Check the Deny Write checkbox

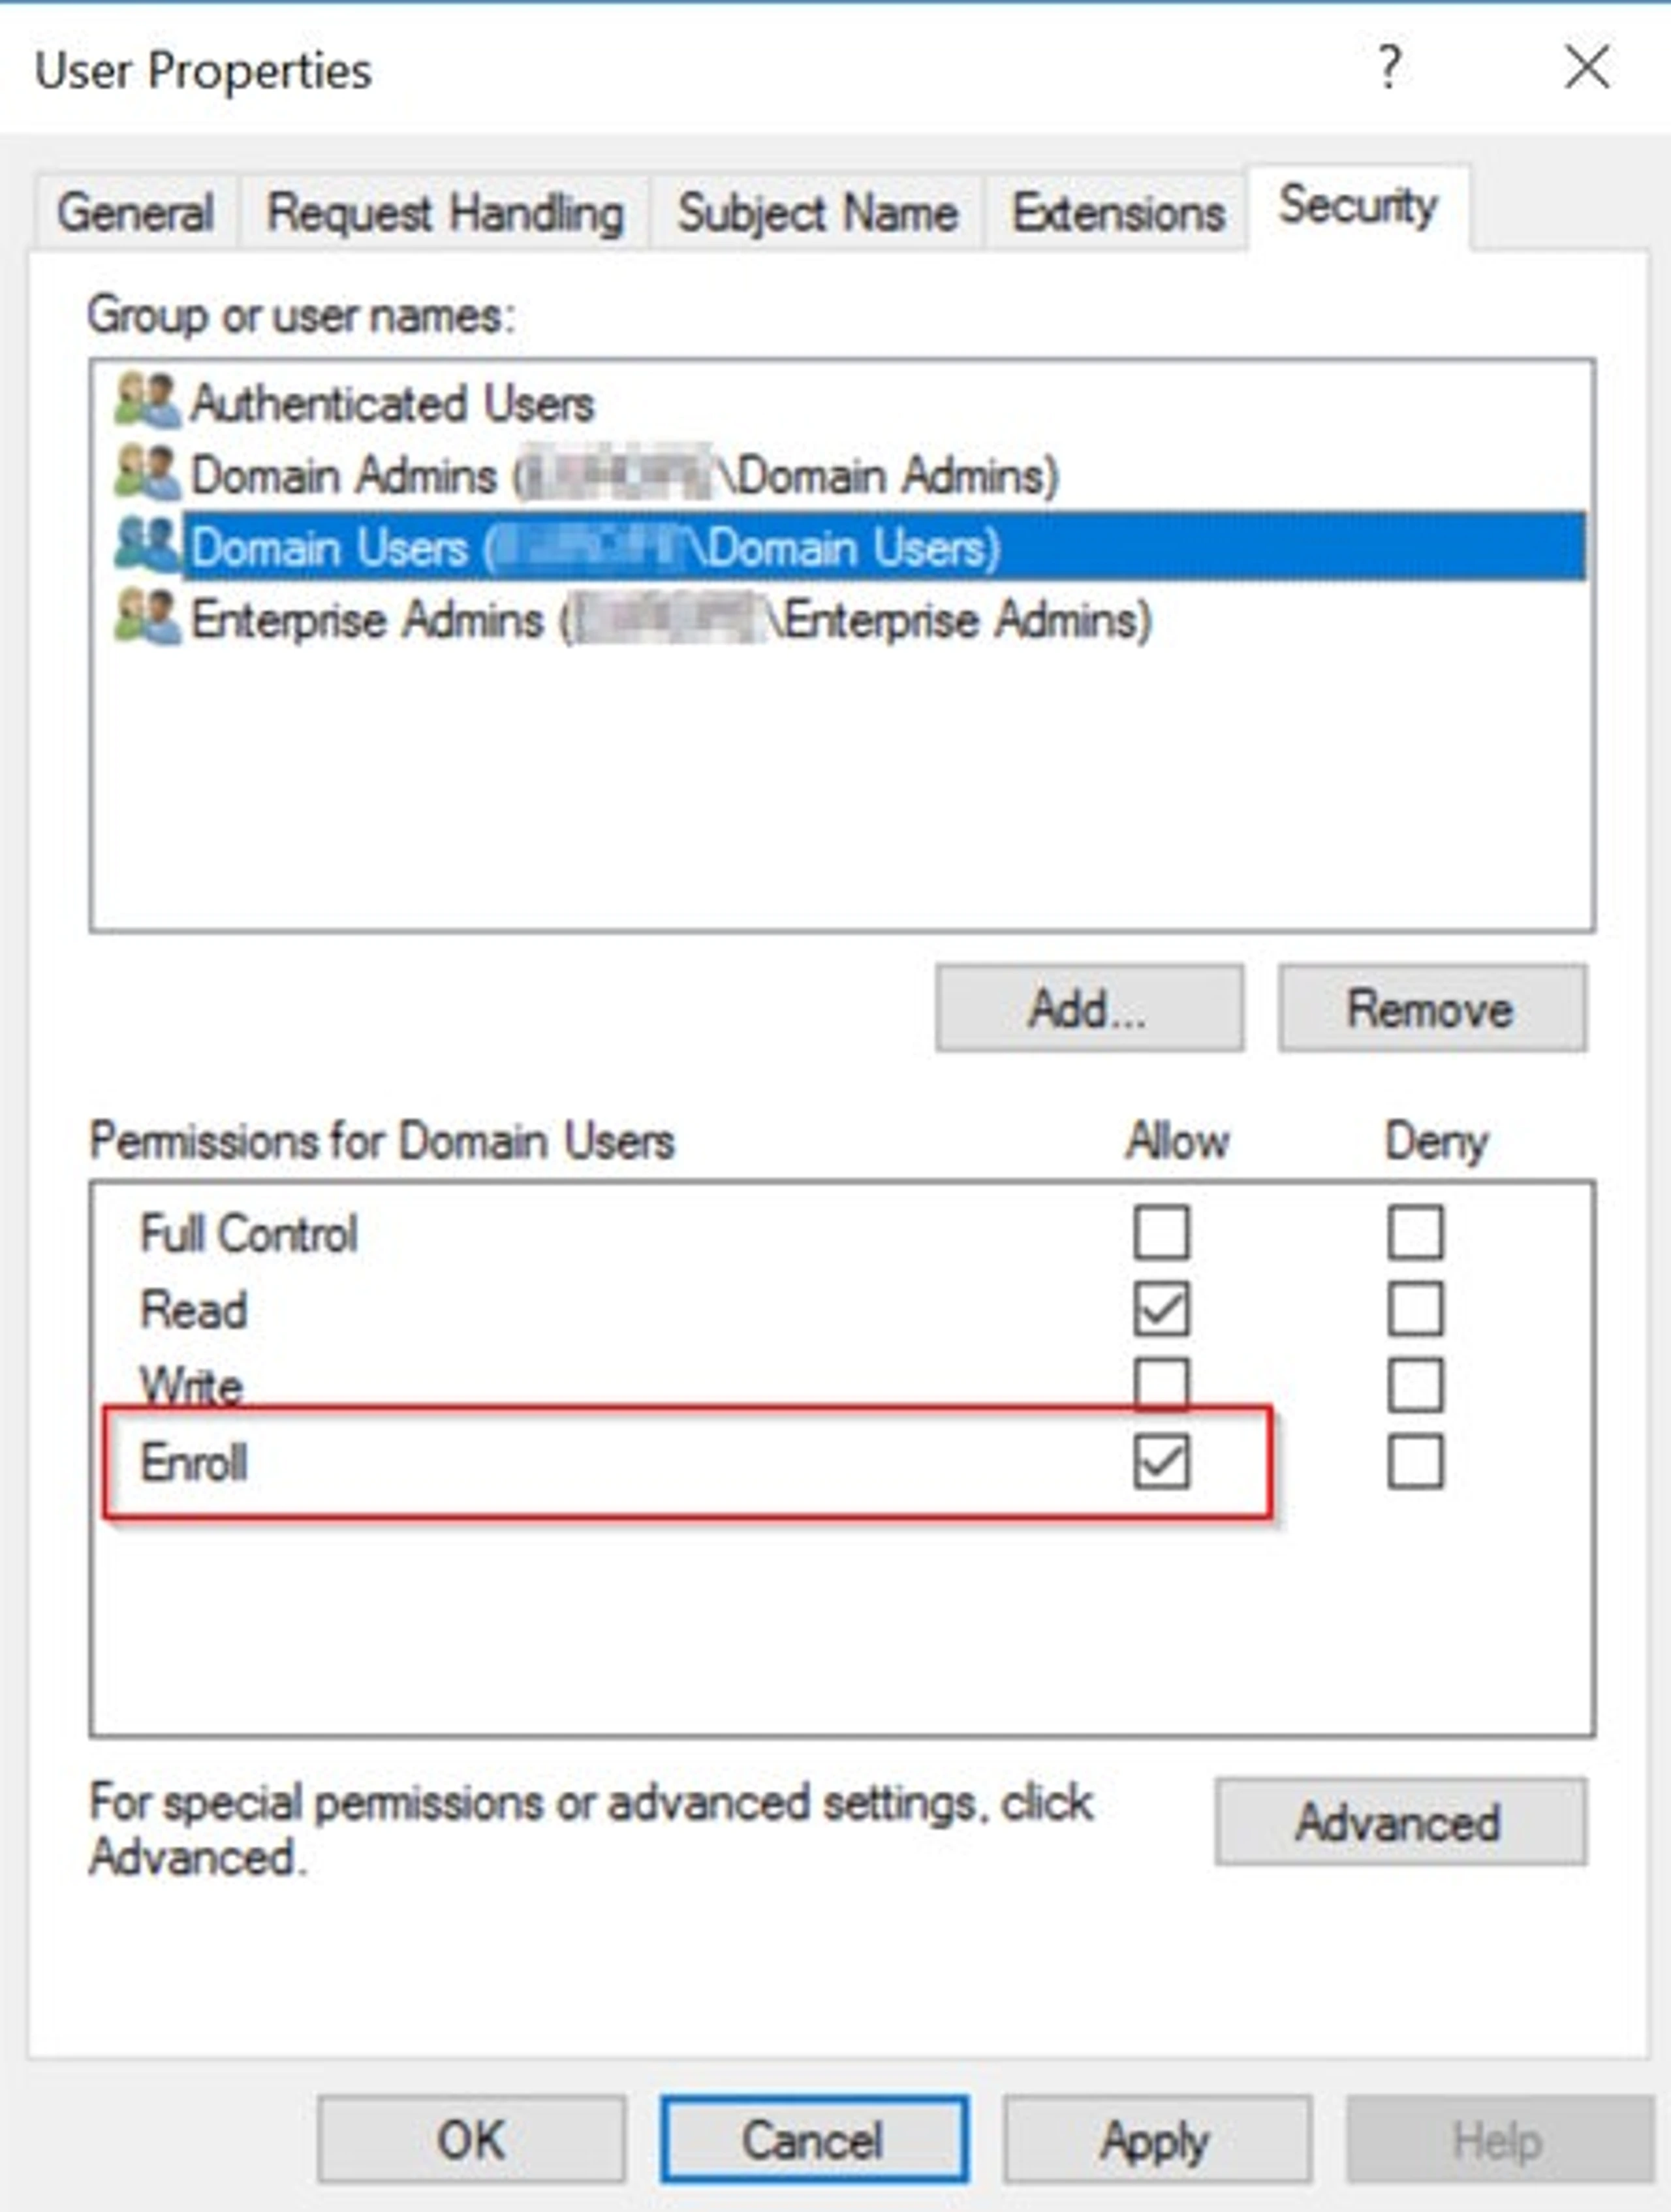[1416, 1385]
